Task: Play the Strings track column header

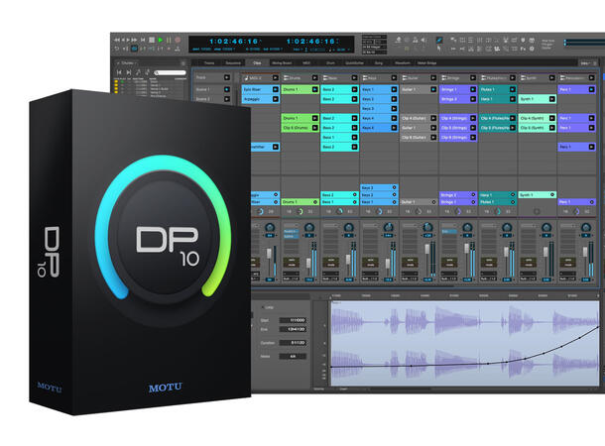Action: pyautogui.click(x=473, y=78)
